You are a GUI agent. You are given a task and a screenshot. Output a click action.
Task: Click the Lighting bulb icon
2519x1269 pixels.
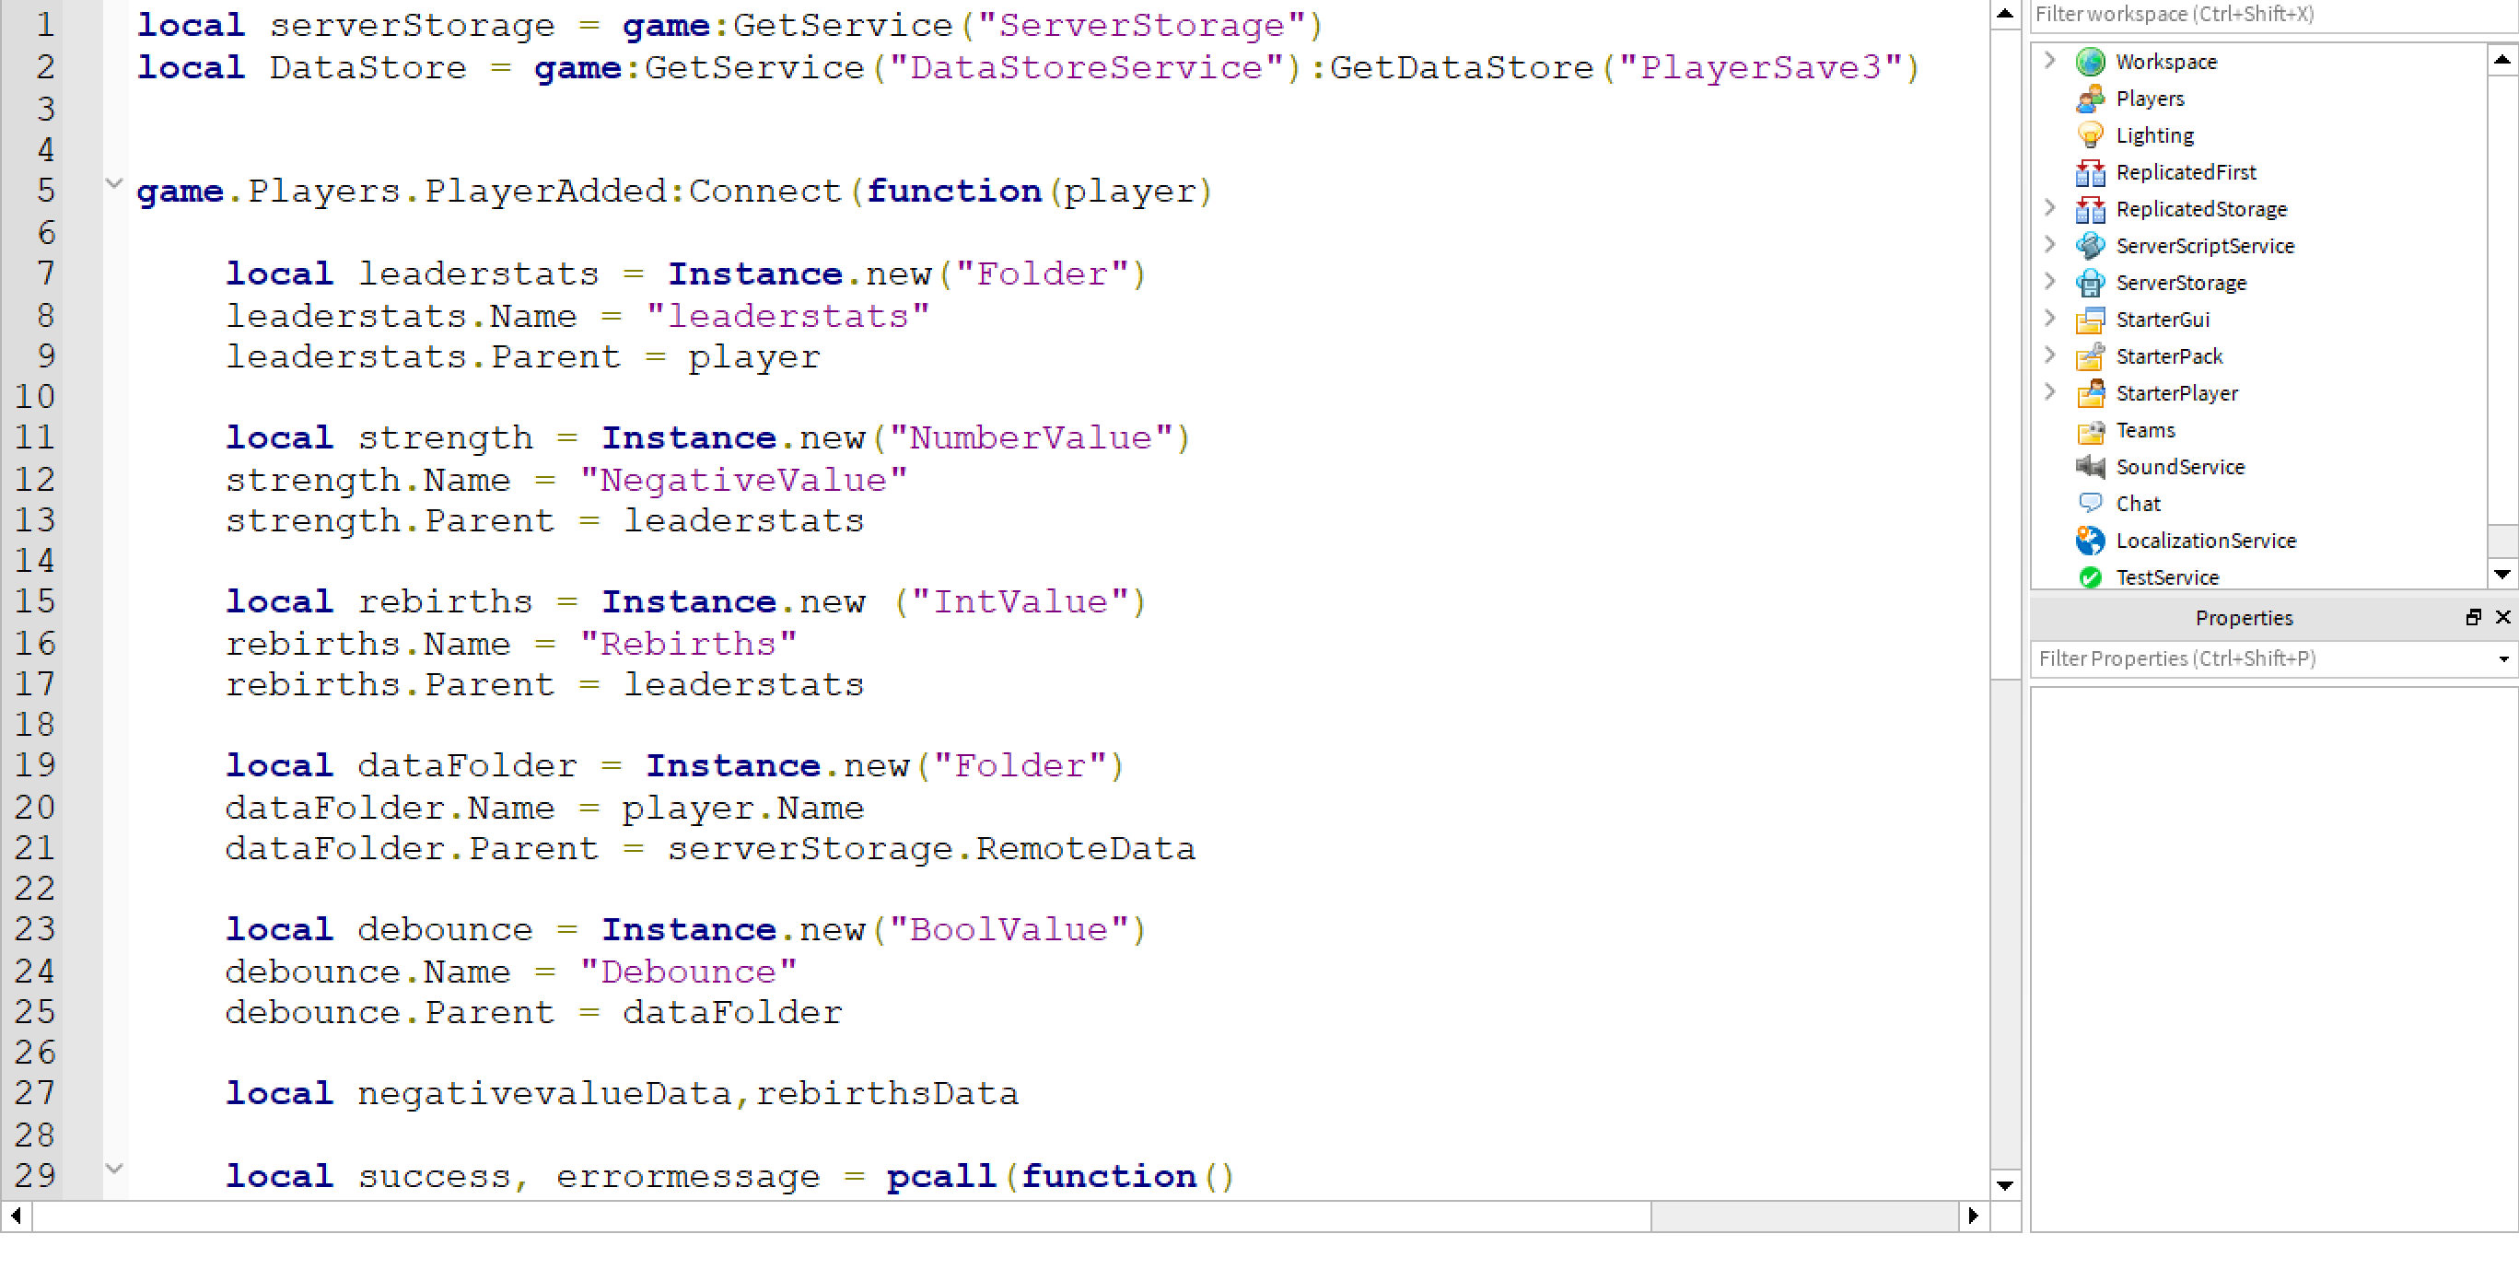2090,135
